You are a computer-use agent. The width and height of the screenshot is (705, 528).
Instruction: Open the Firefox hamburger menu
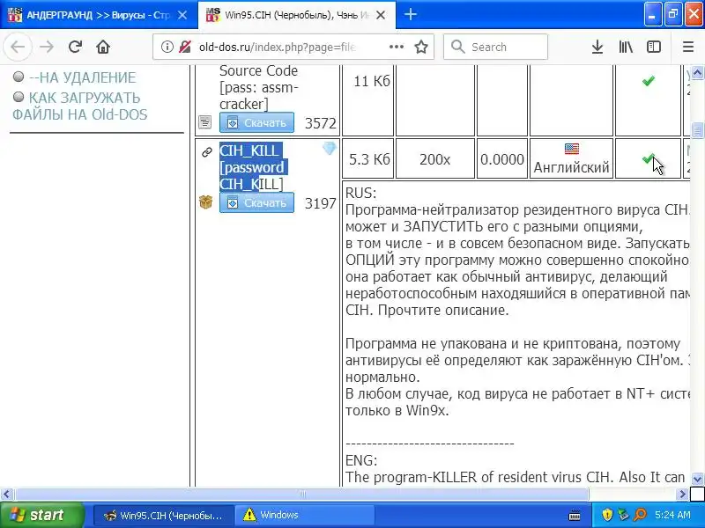[688, 47]
